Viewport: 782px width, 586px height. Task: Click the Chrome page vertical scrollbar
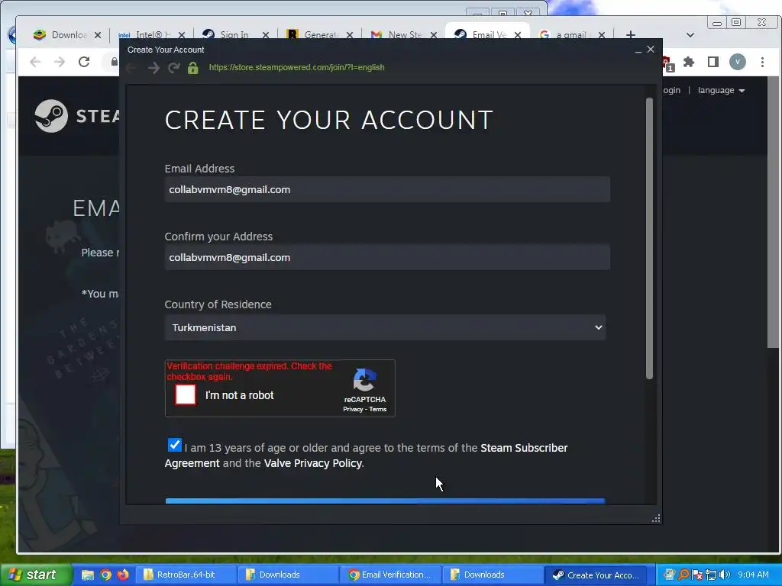point(772,214)
